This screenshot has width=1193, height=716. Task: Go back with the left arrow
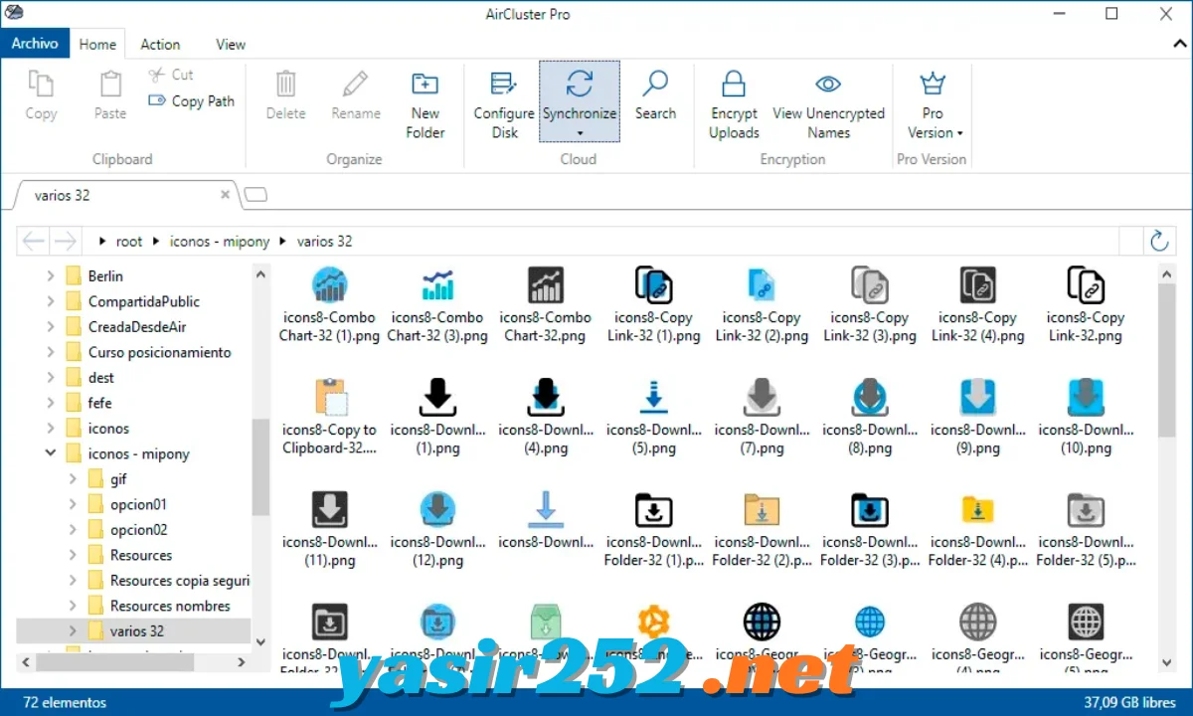coord(34,241)
